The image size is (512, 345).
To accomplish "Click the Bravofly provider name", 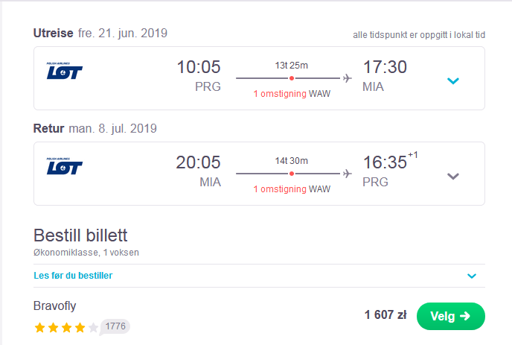I will click(x=54, y=306).
